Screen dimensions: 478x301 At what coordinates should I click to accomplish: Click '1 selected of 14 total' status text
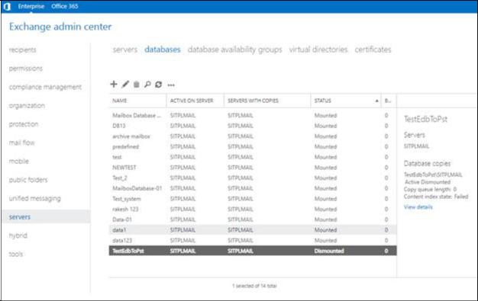coord(254,286)
